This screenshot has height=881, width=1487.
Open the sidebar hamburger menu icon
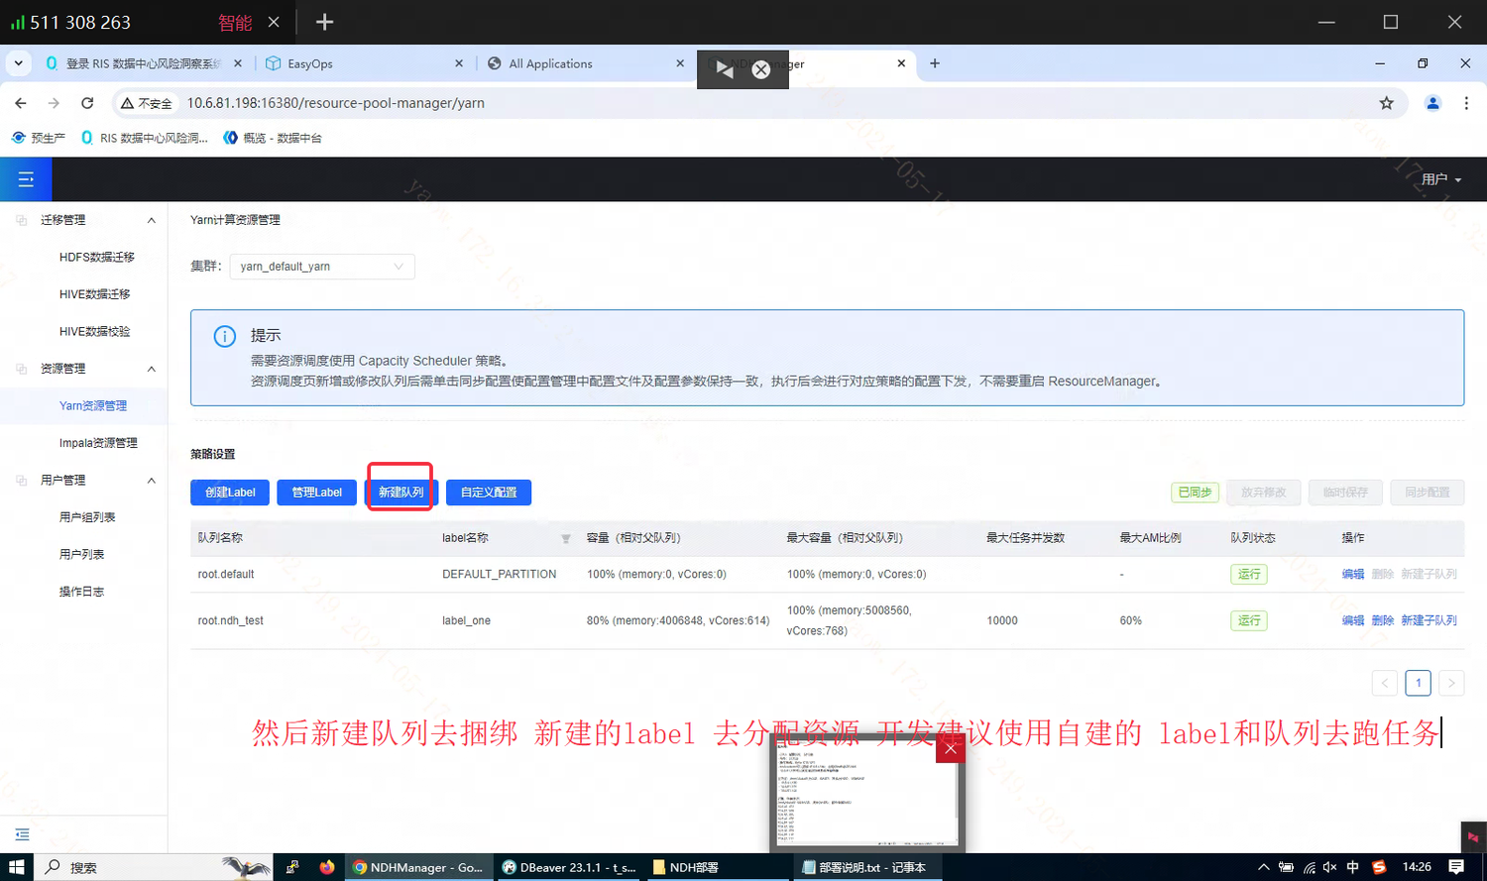[25, 179]
